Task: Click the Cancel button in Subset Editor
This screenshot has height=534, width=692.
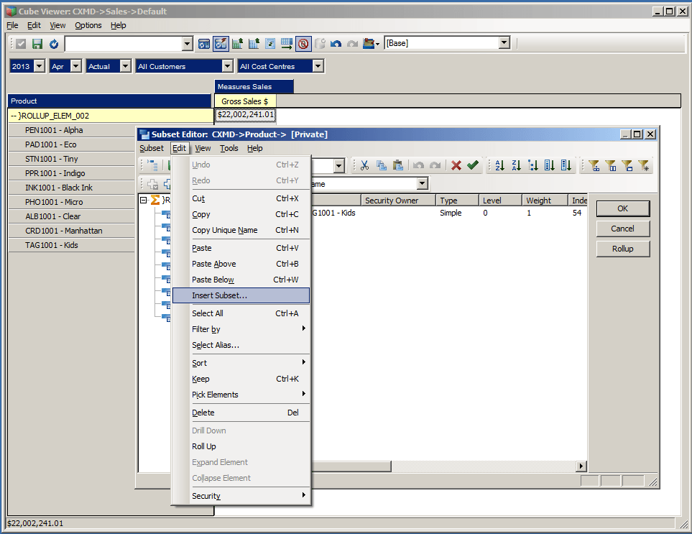Action: tap(622, 229)
